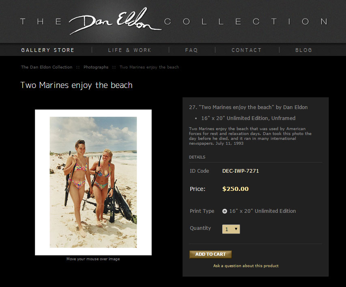This screenshot has height=287, width=346.
Task: Click the product photo thumbnail
Action: 93,182
